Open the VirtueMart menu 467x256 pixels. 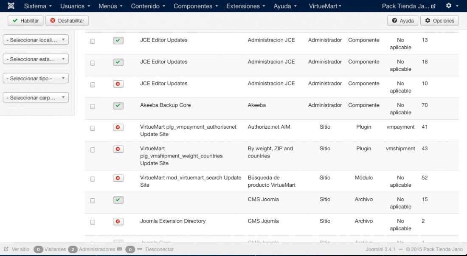click(325, 6)
